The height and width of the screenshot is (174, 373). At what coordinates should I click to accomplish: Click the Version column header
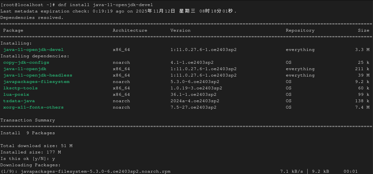click(180, 30)
